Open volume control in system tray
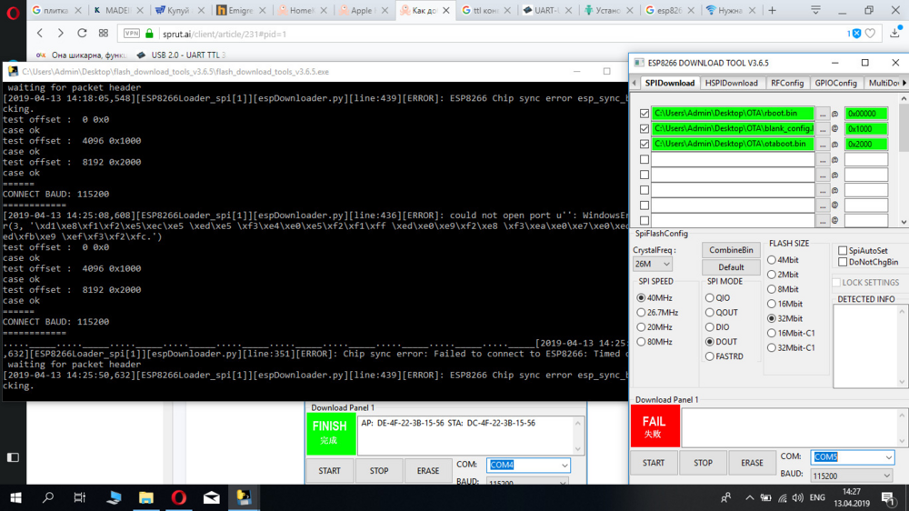 pos(798,497)
